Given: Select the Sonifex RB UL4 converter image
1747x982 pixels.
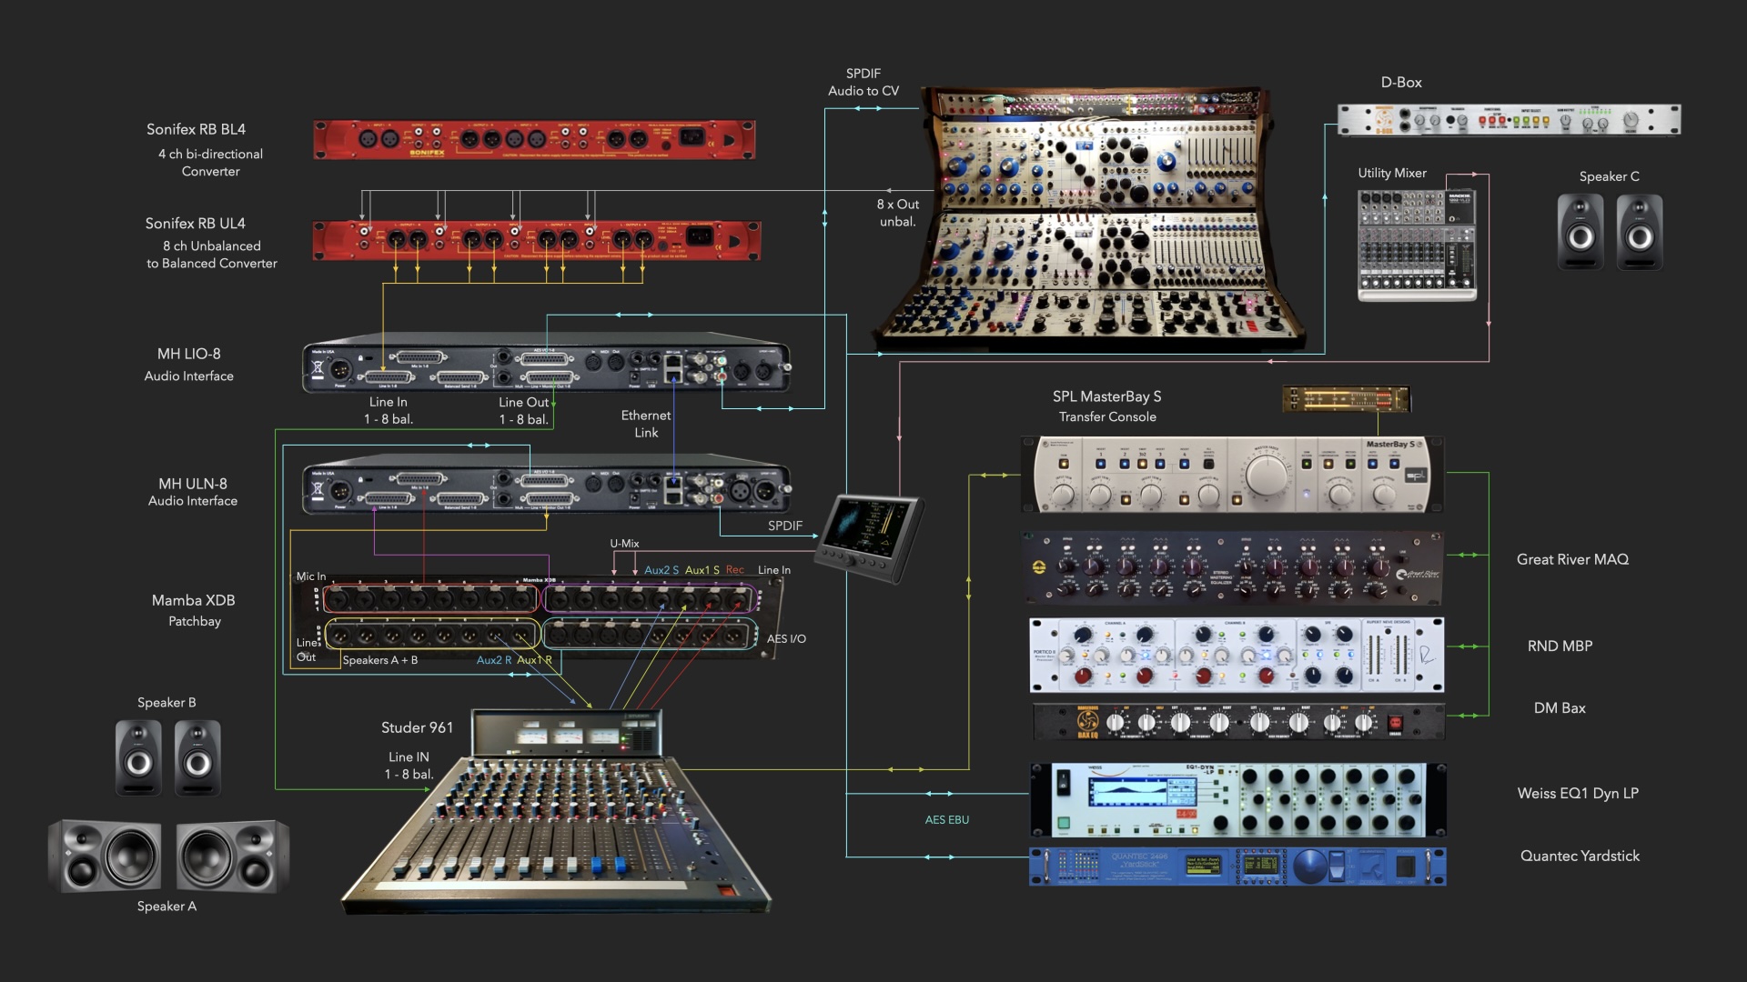Looking at the screenshot, I should tap(536, 240).
